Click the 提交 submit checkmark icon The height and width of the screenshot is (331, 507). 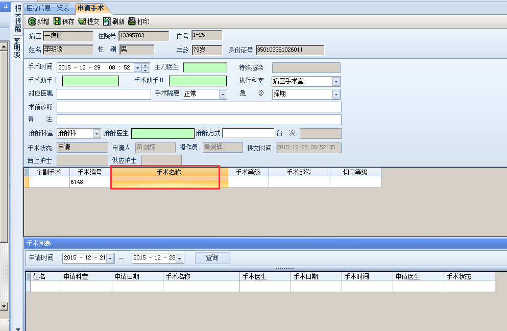(82, 21)
